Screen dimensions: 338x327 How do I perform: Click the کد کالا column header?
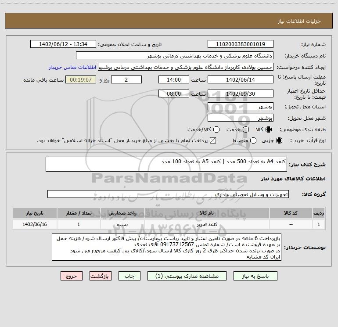[291, 213]
